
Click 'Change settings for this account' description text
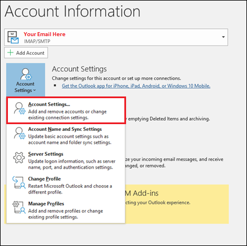click(x=116, y=78)
